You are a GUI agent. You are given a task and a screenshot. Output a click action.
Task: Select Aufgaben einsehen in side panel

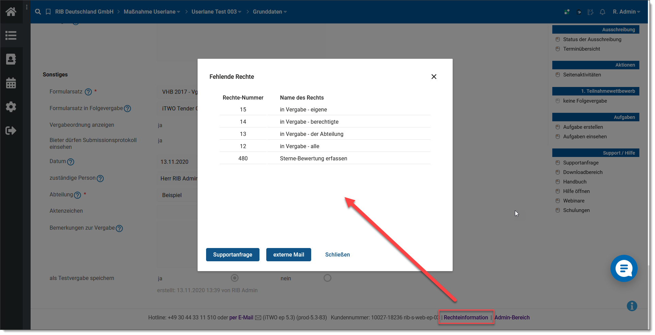click(x=585, y=137)
